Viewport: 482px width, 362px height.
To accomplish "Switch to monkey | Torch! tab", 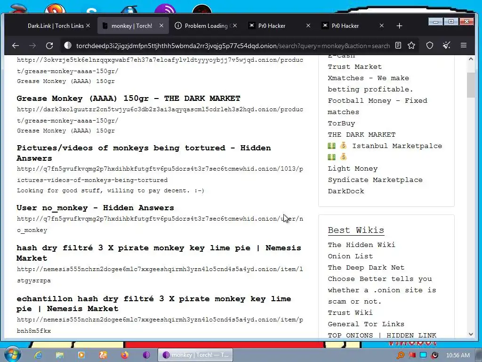I will (132, 25).
